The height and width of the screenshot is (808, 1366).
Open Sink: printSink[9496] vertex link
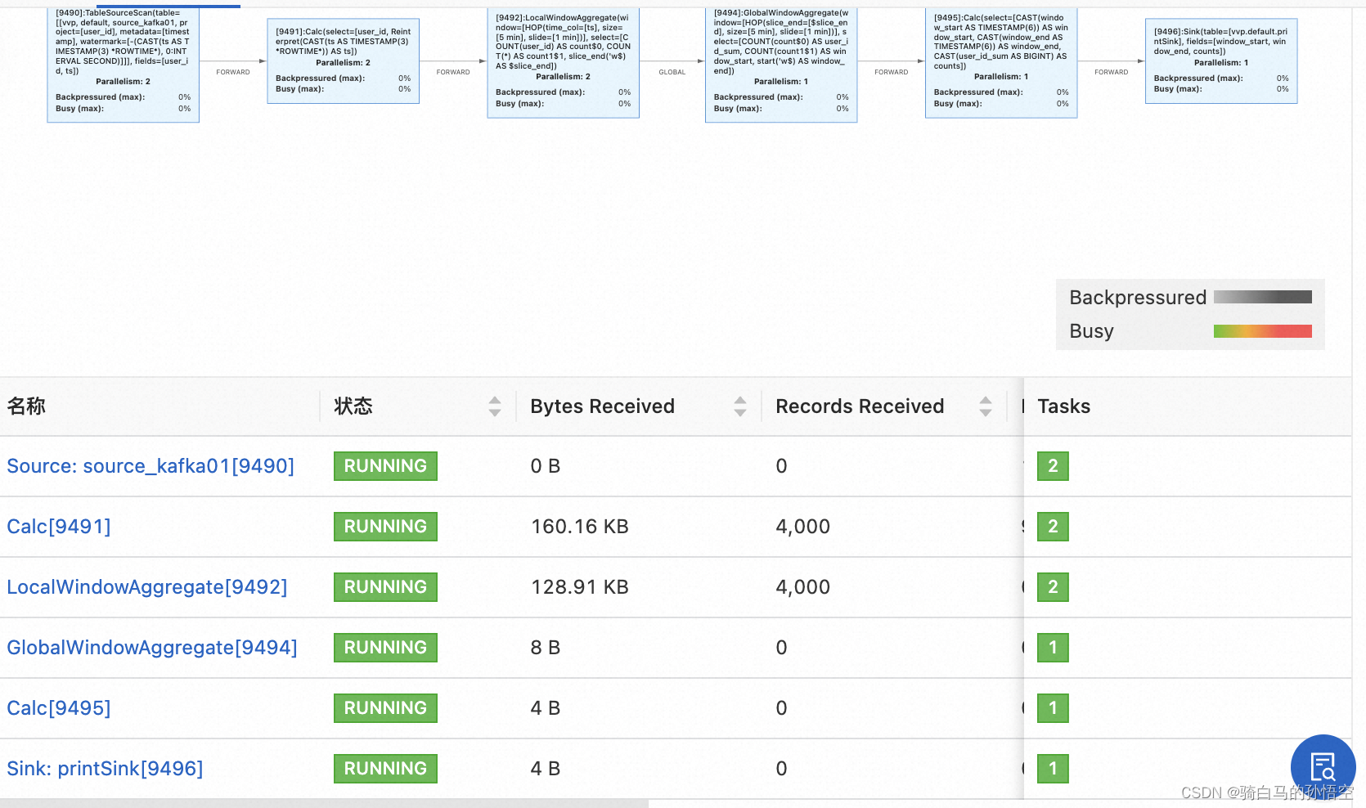(105, 769)
